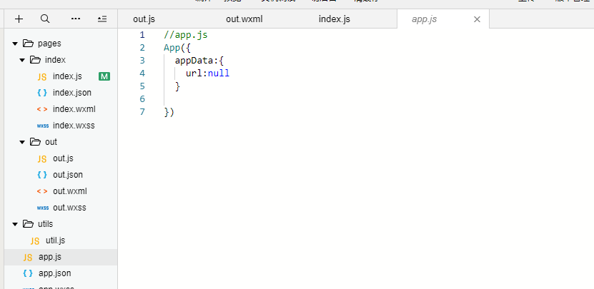Click the angle-bracket icon beside out.wxml in tree
594x289 pixels.
(42, 192)
